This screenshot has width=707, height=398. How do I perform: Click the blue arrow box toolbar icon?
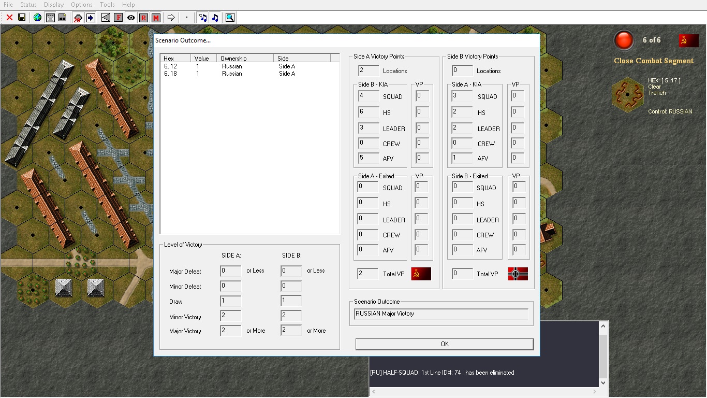click(x=91, y=18)
